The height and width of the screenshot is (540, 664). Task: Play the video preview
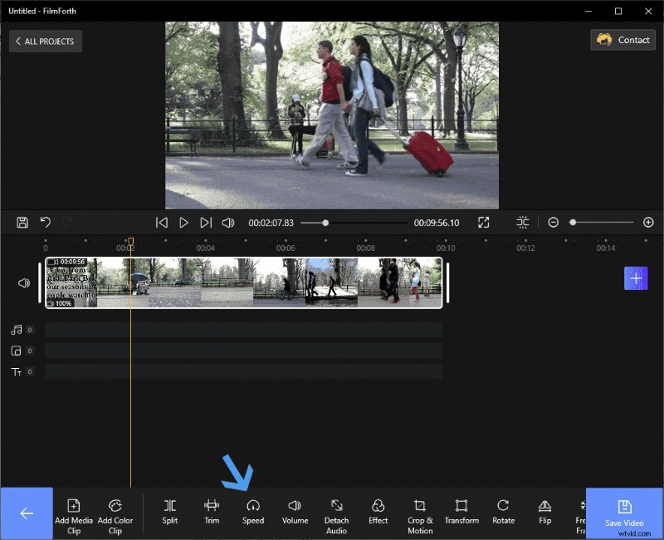(x=183, y=222)
